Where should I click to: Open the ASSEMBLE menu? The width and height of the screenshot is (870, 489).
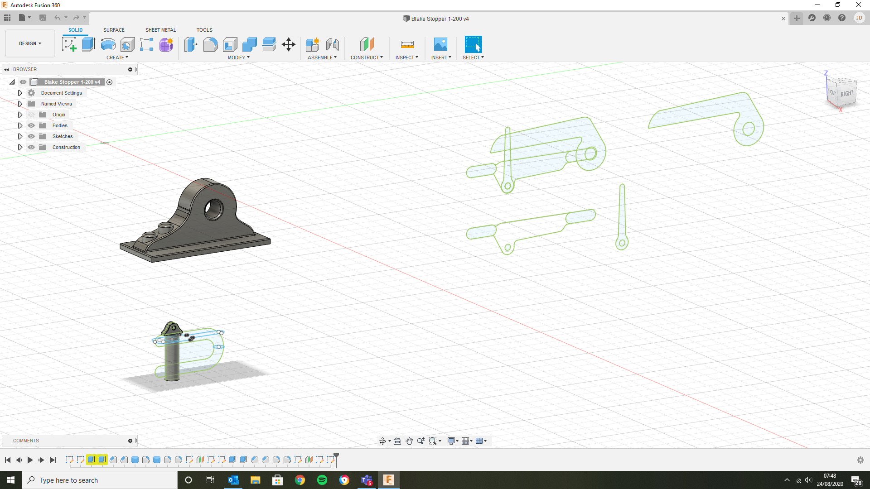click(x=322, y=58)
